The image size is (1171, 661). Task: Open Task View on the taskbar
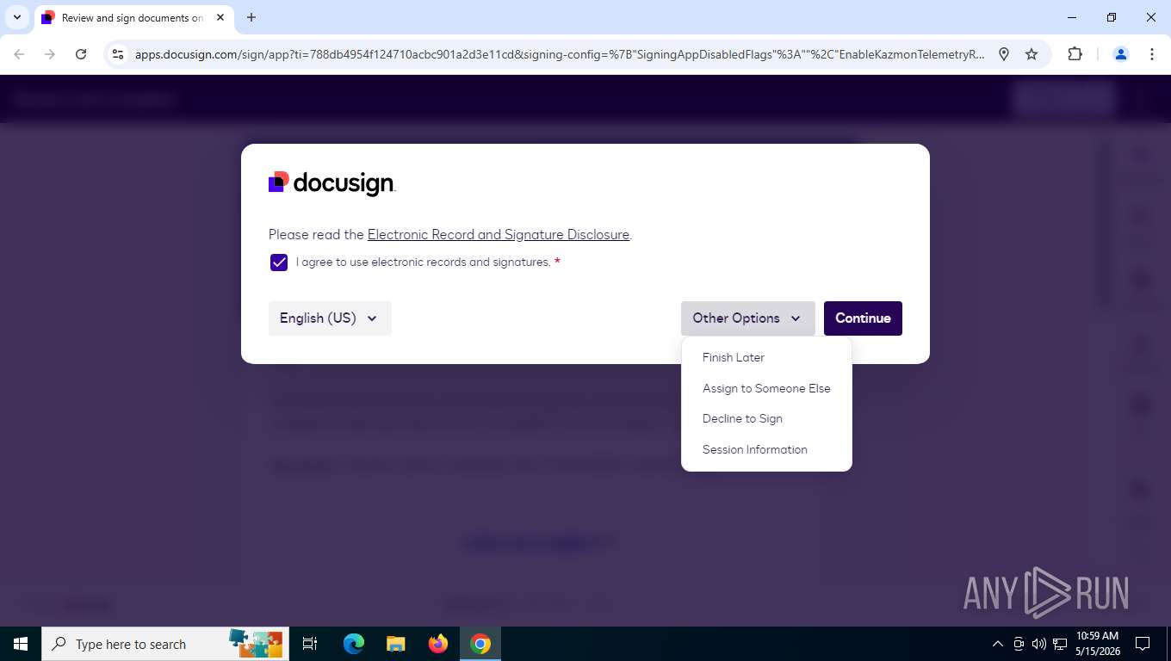[310, 644]
